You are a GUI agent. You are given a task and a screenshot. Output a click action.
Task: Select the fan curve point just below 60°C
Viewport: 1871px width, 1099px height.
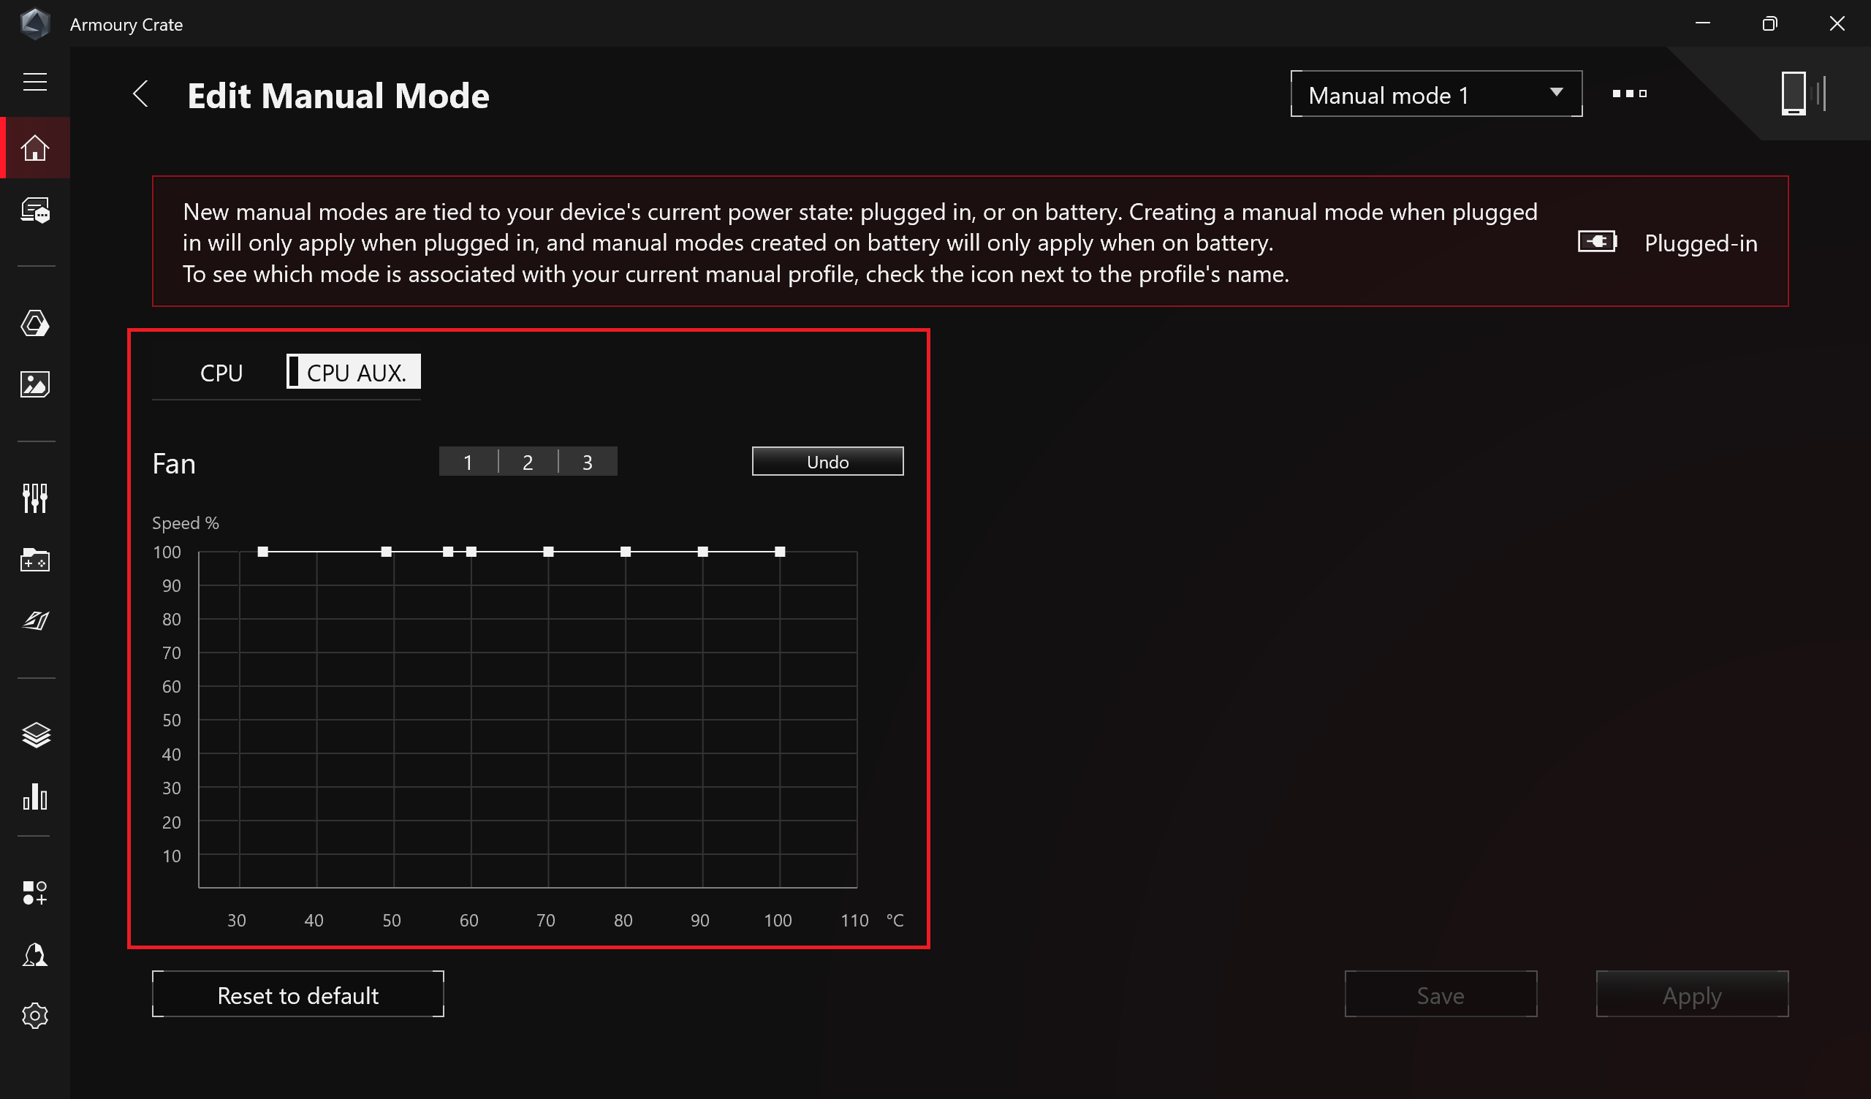click(448, 552)
